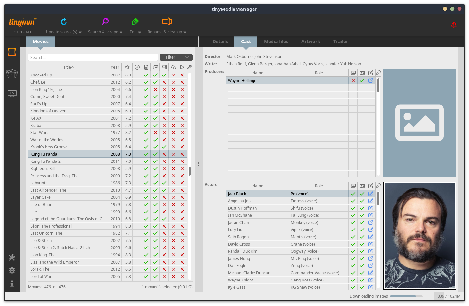
Task: Expand the Rename & cleanup dropdown menu
Action: point(185,32)
